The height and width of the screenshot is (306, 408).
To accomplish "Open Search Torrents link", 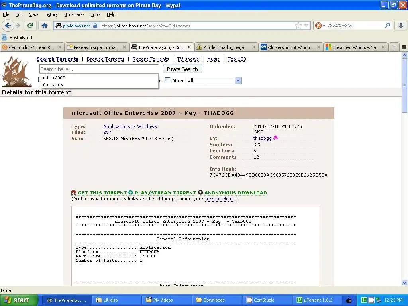I will point(57,59).
